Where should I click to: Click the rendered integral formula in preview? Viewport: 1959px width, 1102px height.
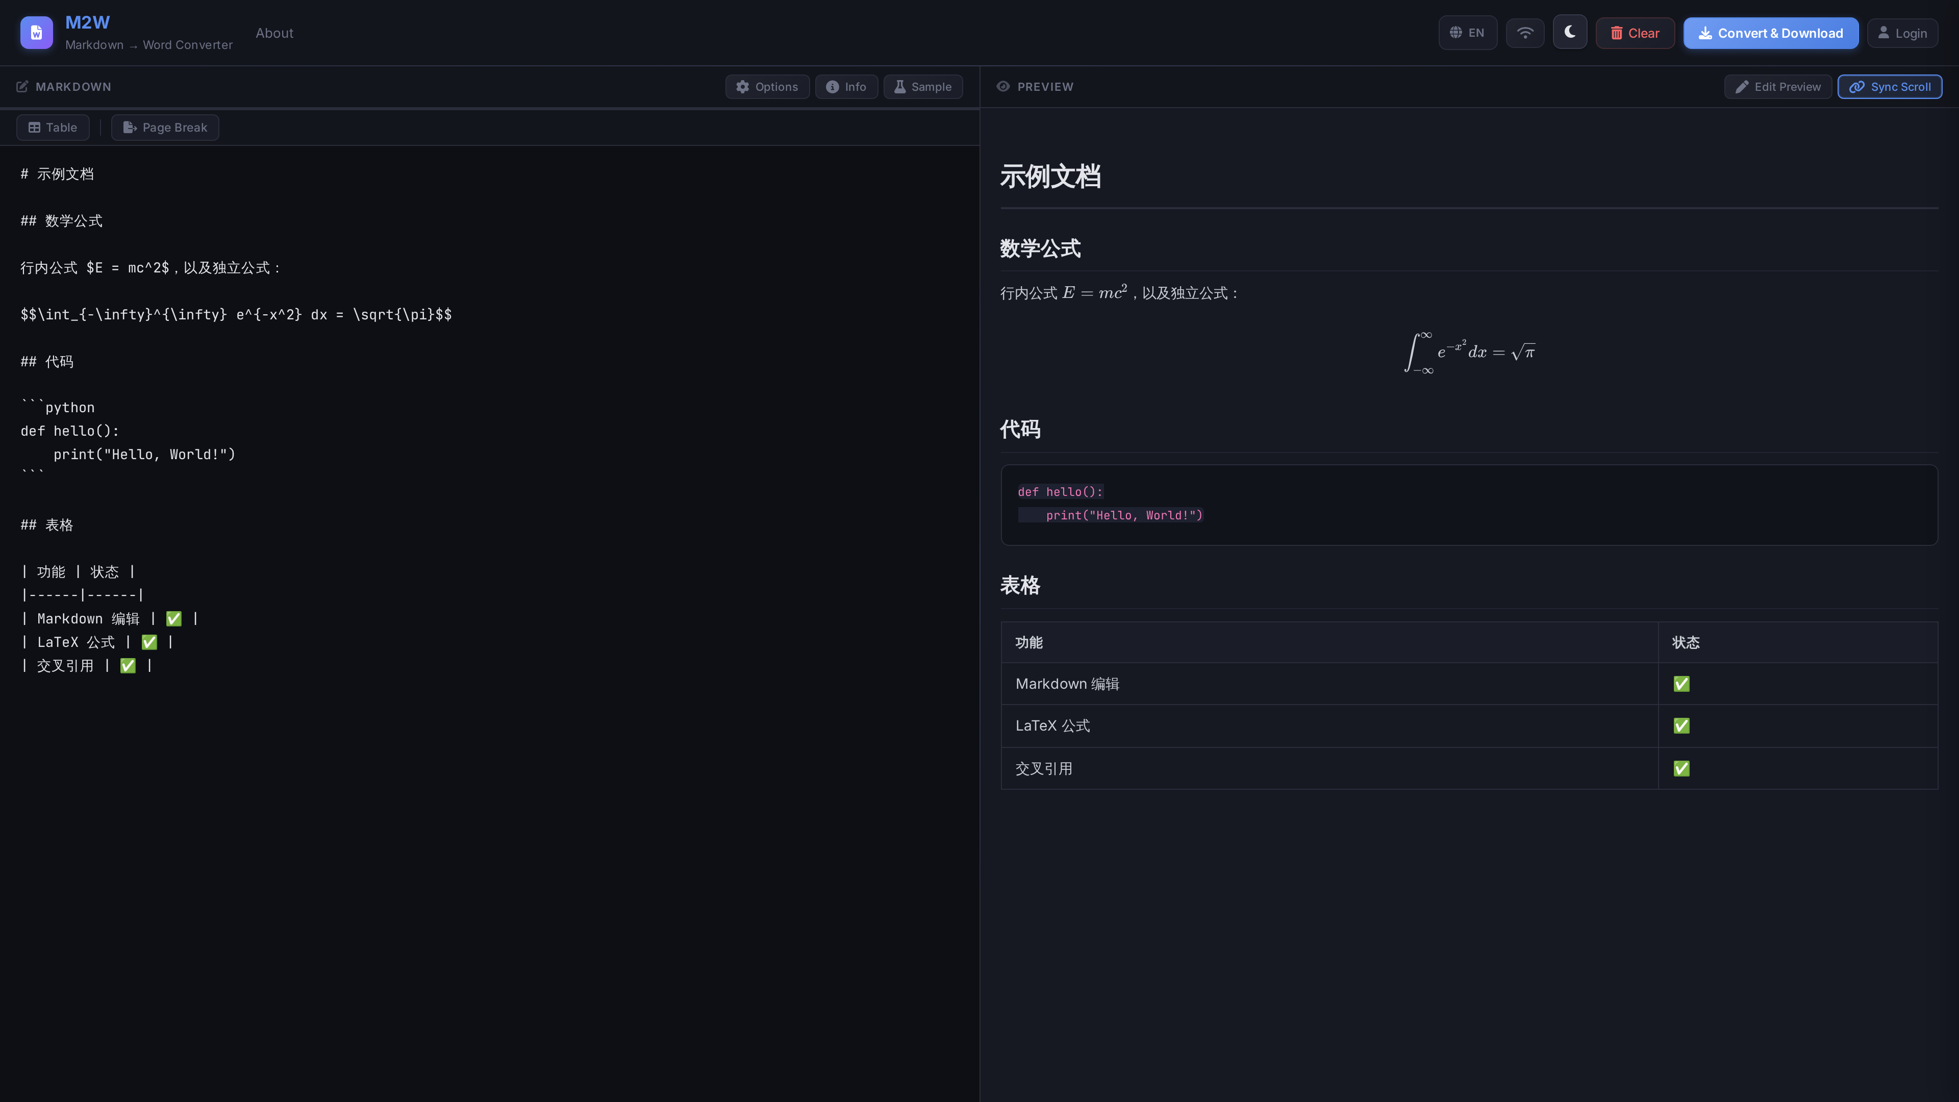coord(1469,352)
